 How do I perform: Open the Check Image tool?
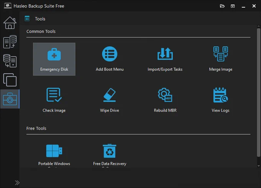(54, 100)
